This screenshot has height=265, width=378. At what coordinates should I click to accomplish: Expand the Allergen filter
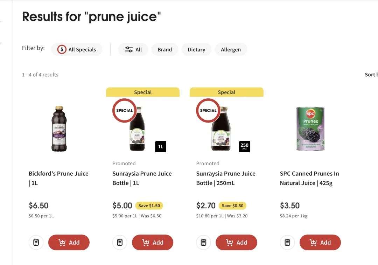pos(231,49)
